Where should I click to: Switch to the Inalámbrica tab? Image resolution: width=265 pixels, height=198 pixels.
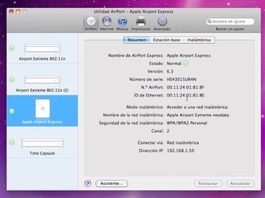tap(199, 40)
